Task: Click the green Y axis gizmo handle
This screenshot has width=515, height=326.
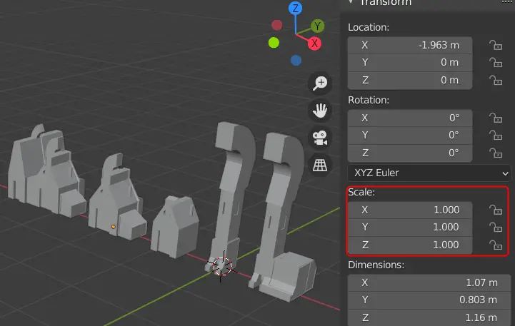Action: (x=317, y=26)
